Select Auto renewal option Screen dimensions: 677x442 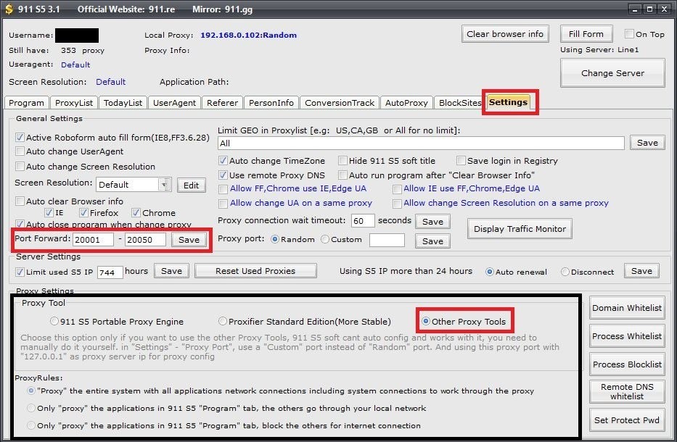click(490, 272)
